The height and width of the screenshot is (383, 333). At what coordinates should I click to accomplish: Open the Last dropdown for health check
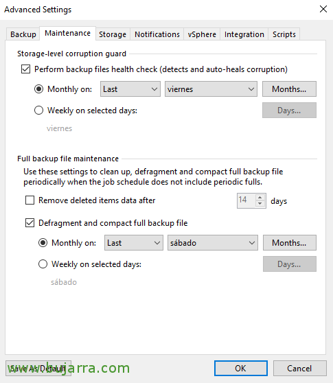tap(130, 89)
